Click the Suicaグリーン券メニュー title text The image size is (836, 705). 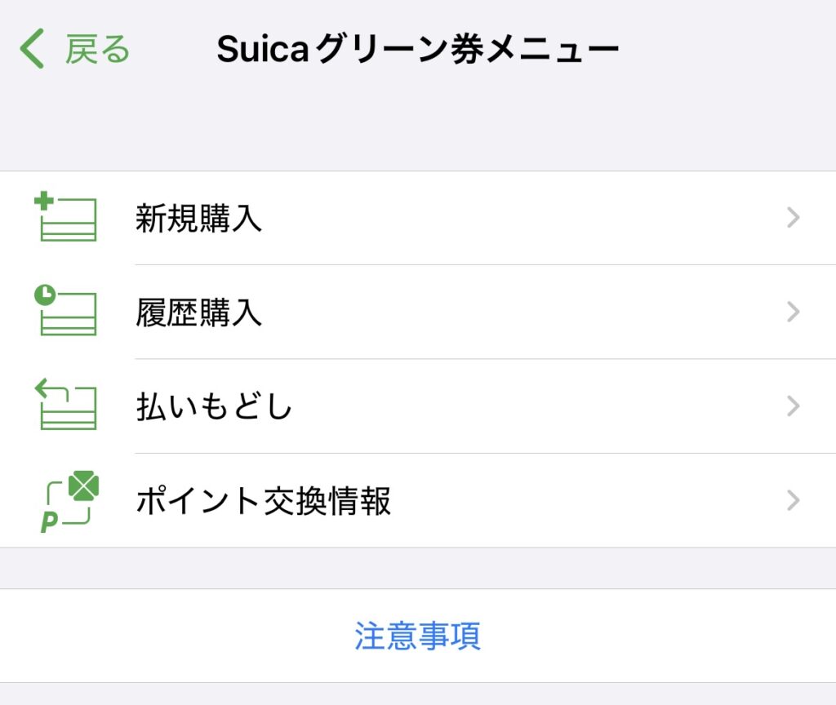pos(418,49)
